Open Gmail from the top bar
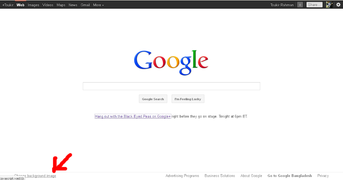Screen dimensions: 343x180 click(x=85, y=5)
